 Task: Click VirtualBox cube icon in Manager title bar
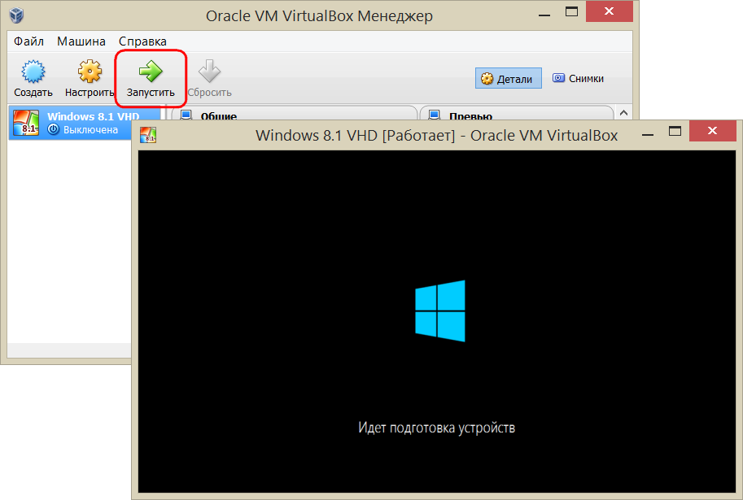(16, 15)
